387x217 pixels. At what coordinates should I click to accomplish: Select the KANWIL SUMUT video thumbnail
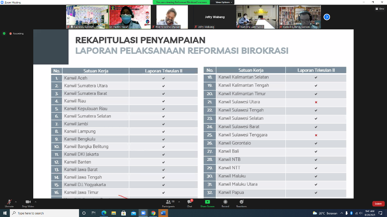coord(87,17)
